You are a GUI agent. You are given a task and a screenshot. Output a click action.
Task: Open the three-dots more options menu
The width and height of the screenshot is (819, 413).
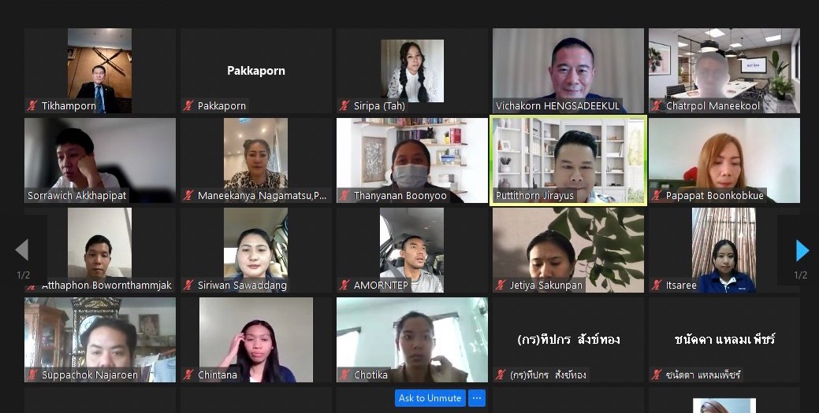pyautogui.click(x=476, y=398)
